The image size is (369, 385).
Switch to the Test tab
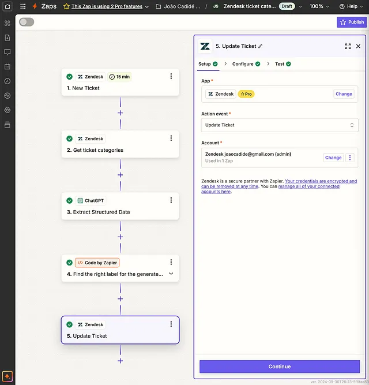coord(283,64)
